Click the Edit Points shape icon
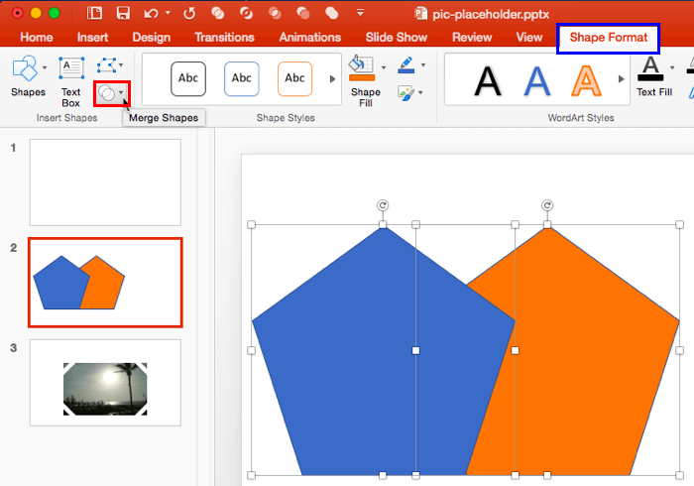Viewport: 694px width, 486px height. pos(106,65)
